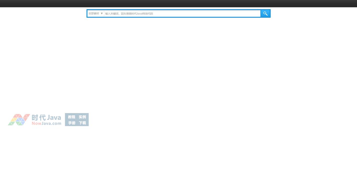This screenshot has height=180, width=357.
Task: Click the colorful triangle mosaic logo
Action: [x=19, y=120]
